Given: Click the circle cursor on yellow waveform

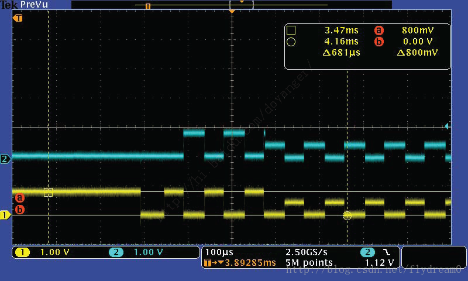Looking at the screenshot, I should tap(347, 215).
